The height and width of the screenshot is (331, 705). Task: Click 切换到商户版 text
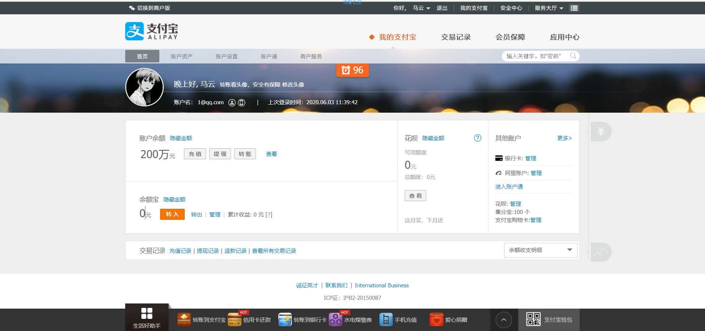[x=153, y=8]
